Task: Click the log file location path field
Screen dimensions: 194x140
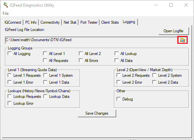Action: click(91, 40)
